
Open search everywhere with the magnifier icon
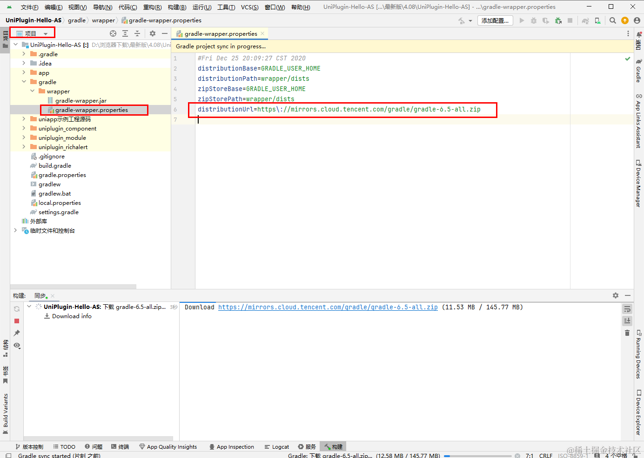(x=612, y=20)
